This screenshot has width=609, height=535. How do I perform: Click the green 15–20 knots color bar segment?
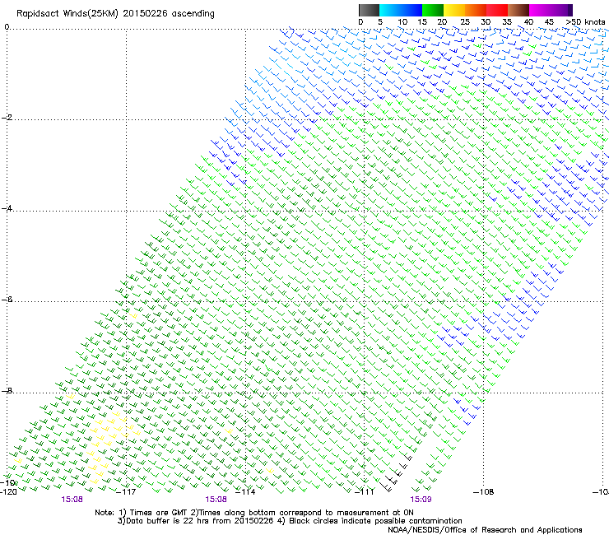click(x=433, y=10)
